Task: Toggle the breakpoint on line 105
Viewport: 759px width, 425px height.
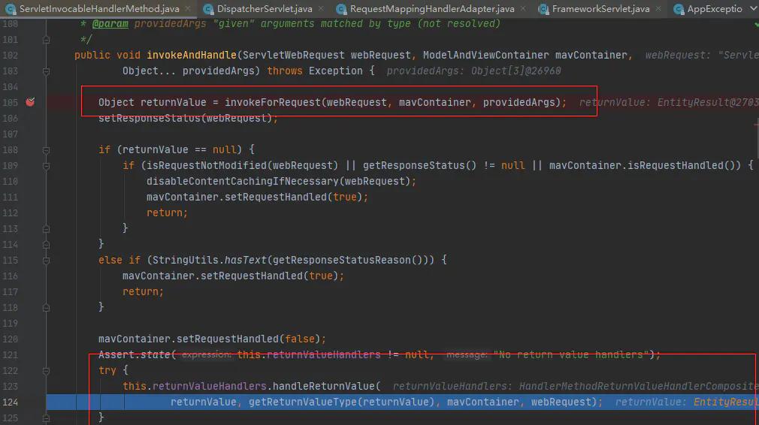Action: click(30, 102)
